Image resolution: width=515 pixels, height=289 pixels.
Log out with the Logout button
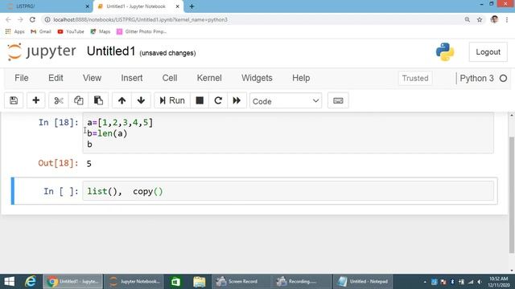(x=488, y=51)
